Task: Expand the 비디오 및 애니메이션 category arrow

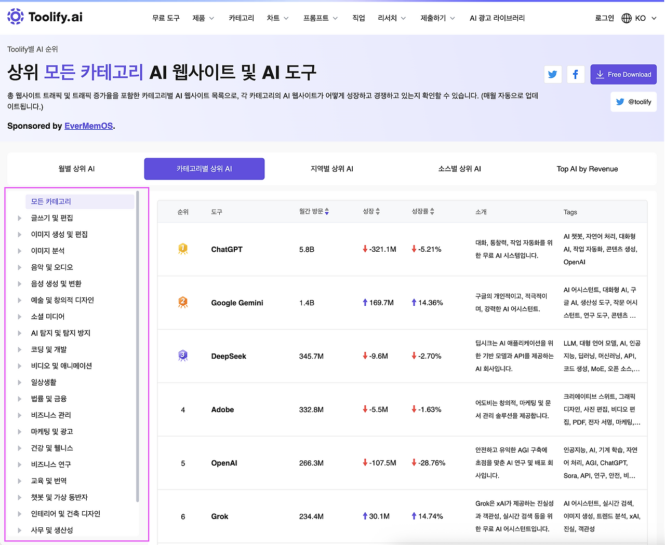Action: coord(20,366)
